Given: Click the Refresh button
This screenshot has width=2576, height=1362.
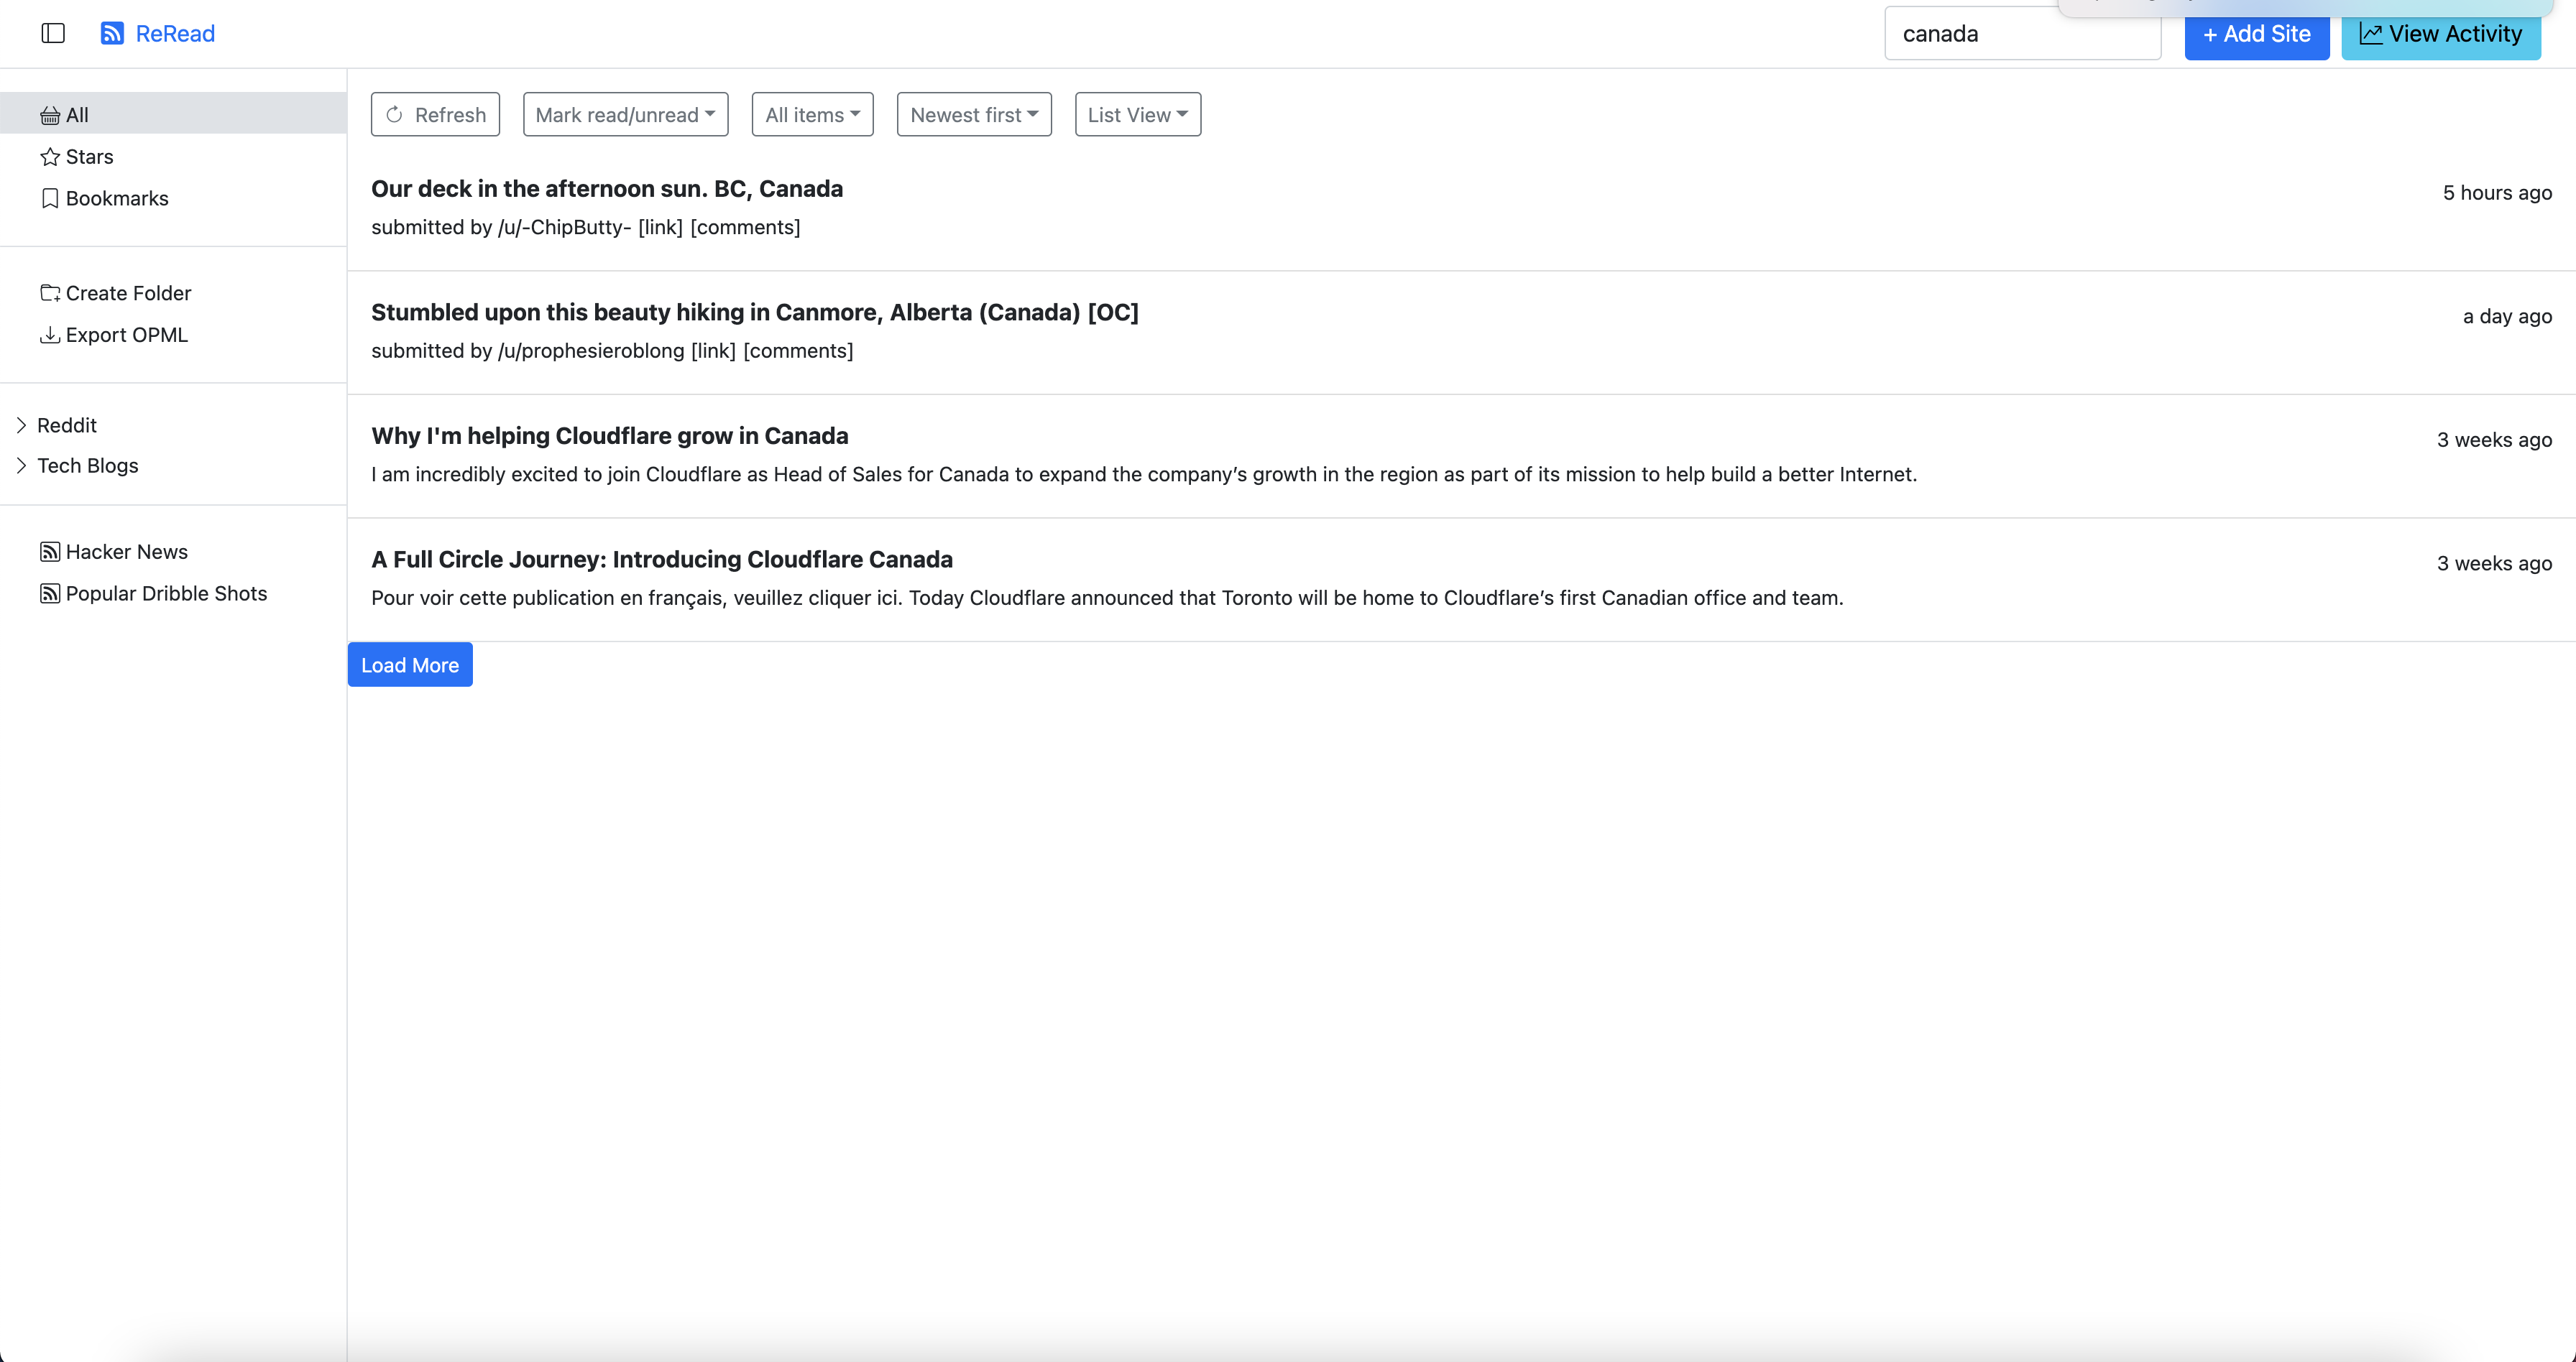Looking at the screenshot, I should (435, 115).
